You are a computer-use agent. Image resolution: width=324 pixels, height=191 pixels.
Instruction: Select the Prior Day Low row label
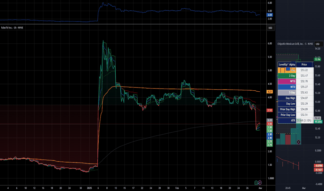click(287, 115)
